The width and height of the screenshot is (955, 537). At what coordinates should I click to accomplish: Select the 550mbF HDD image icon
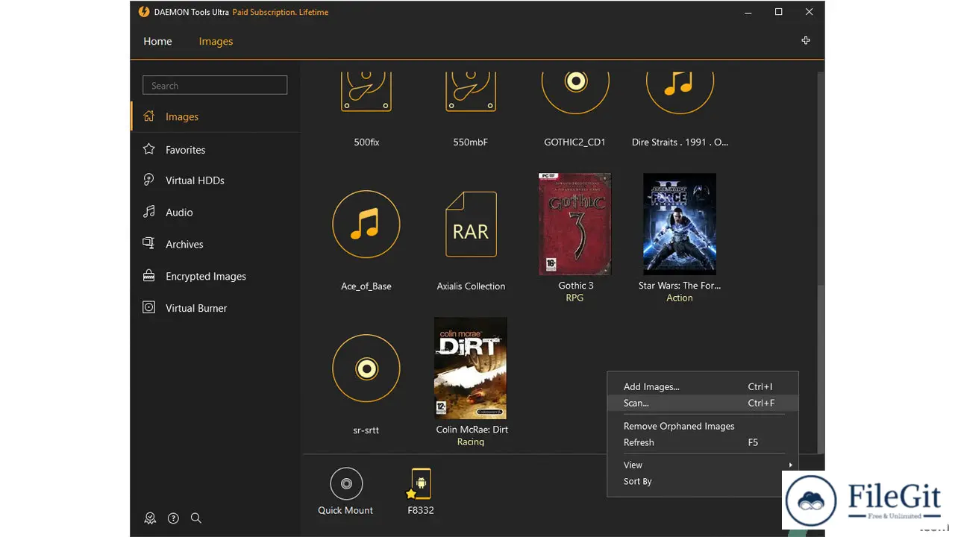click(471, 92)
